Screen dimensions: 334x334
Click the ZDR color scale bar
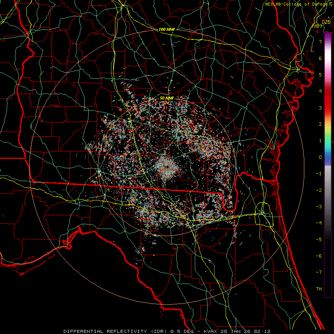[328, 165]
